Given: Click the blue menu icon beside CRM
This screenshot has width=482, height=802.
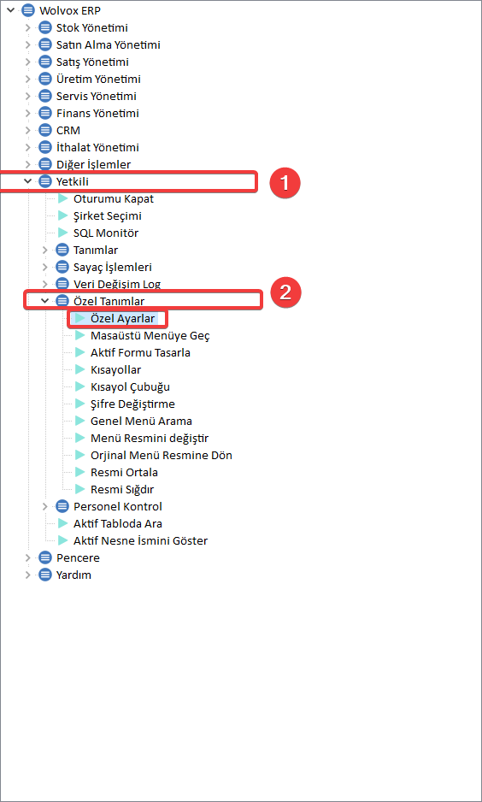Looking at the screenshot, I should 45,131.
